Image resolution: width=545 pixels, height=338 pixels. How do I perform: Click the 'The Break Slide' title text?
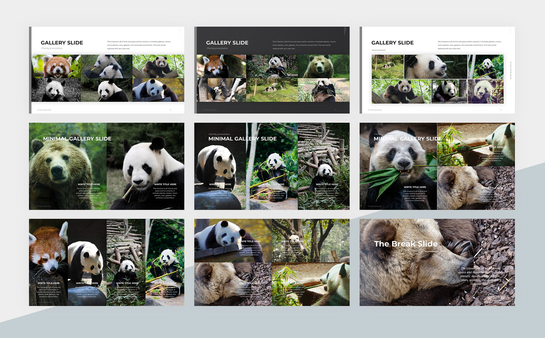[406, 244]
